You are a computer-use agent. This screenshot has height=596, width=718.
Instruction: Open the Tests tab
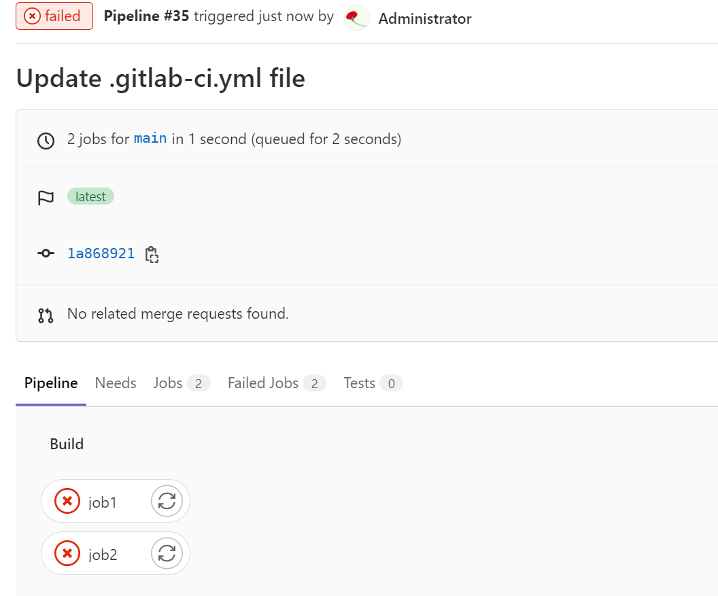pyautogui.click(x=359, y=383)
